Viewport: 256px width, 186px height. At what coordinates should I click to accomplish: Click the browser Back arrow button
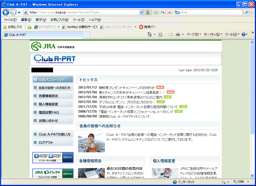(x=6, y=12)
